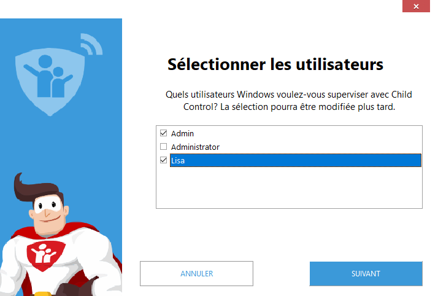Select the highlighted Lisa row
438x296 pixels.
click(x=296, y=160)
